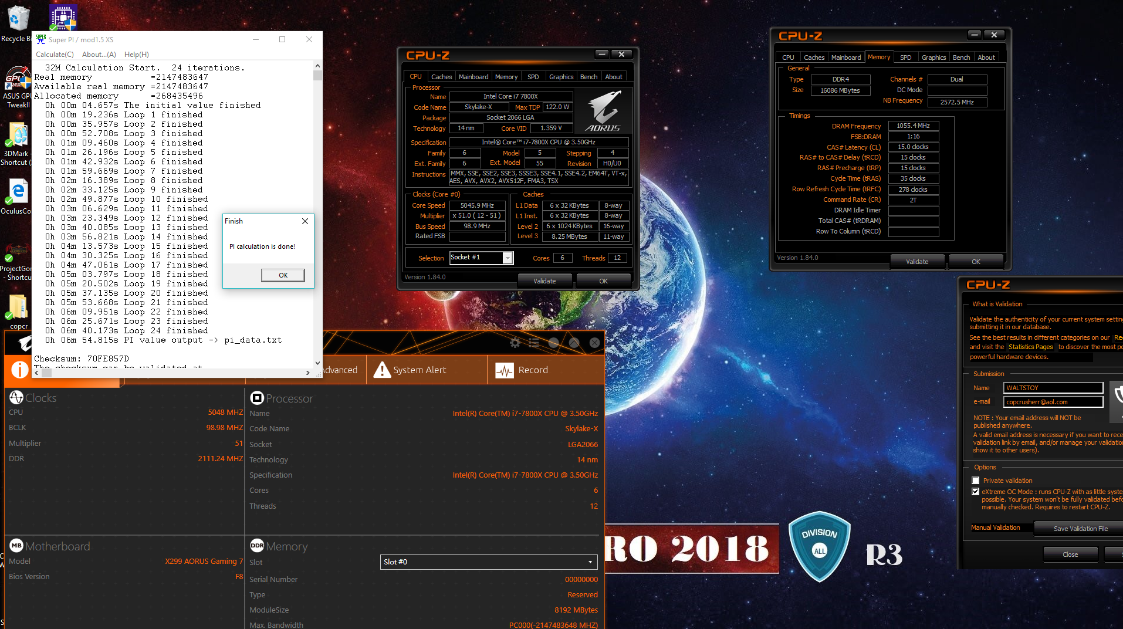Close the Finish dialog with X
1123x629 pixels.
305,221
